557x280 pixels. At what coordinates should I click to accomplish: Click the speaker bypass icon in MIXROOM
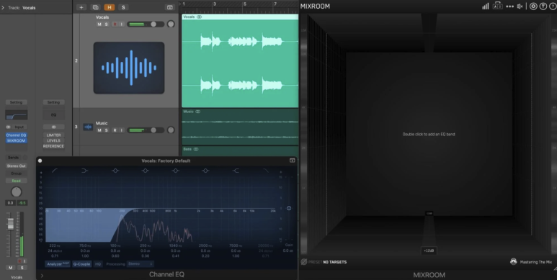[520, 6]
